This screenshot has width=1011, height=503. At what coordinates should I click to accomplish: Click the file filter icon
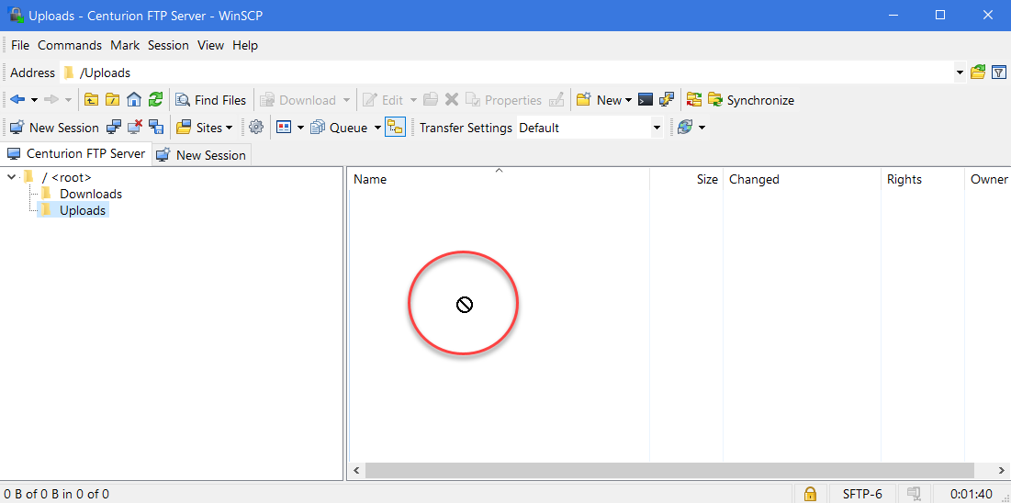[999, 73]
